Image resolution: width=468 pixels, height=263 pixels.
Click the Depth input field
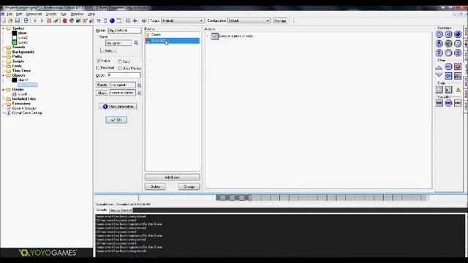124,75
